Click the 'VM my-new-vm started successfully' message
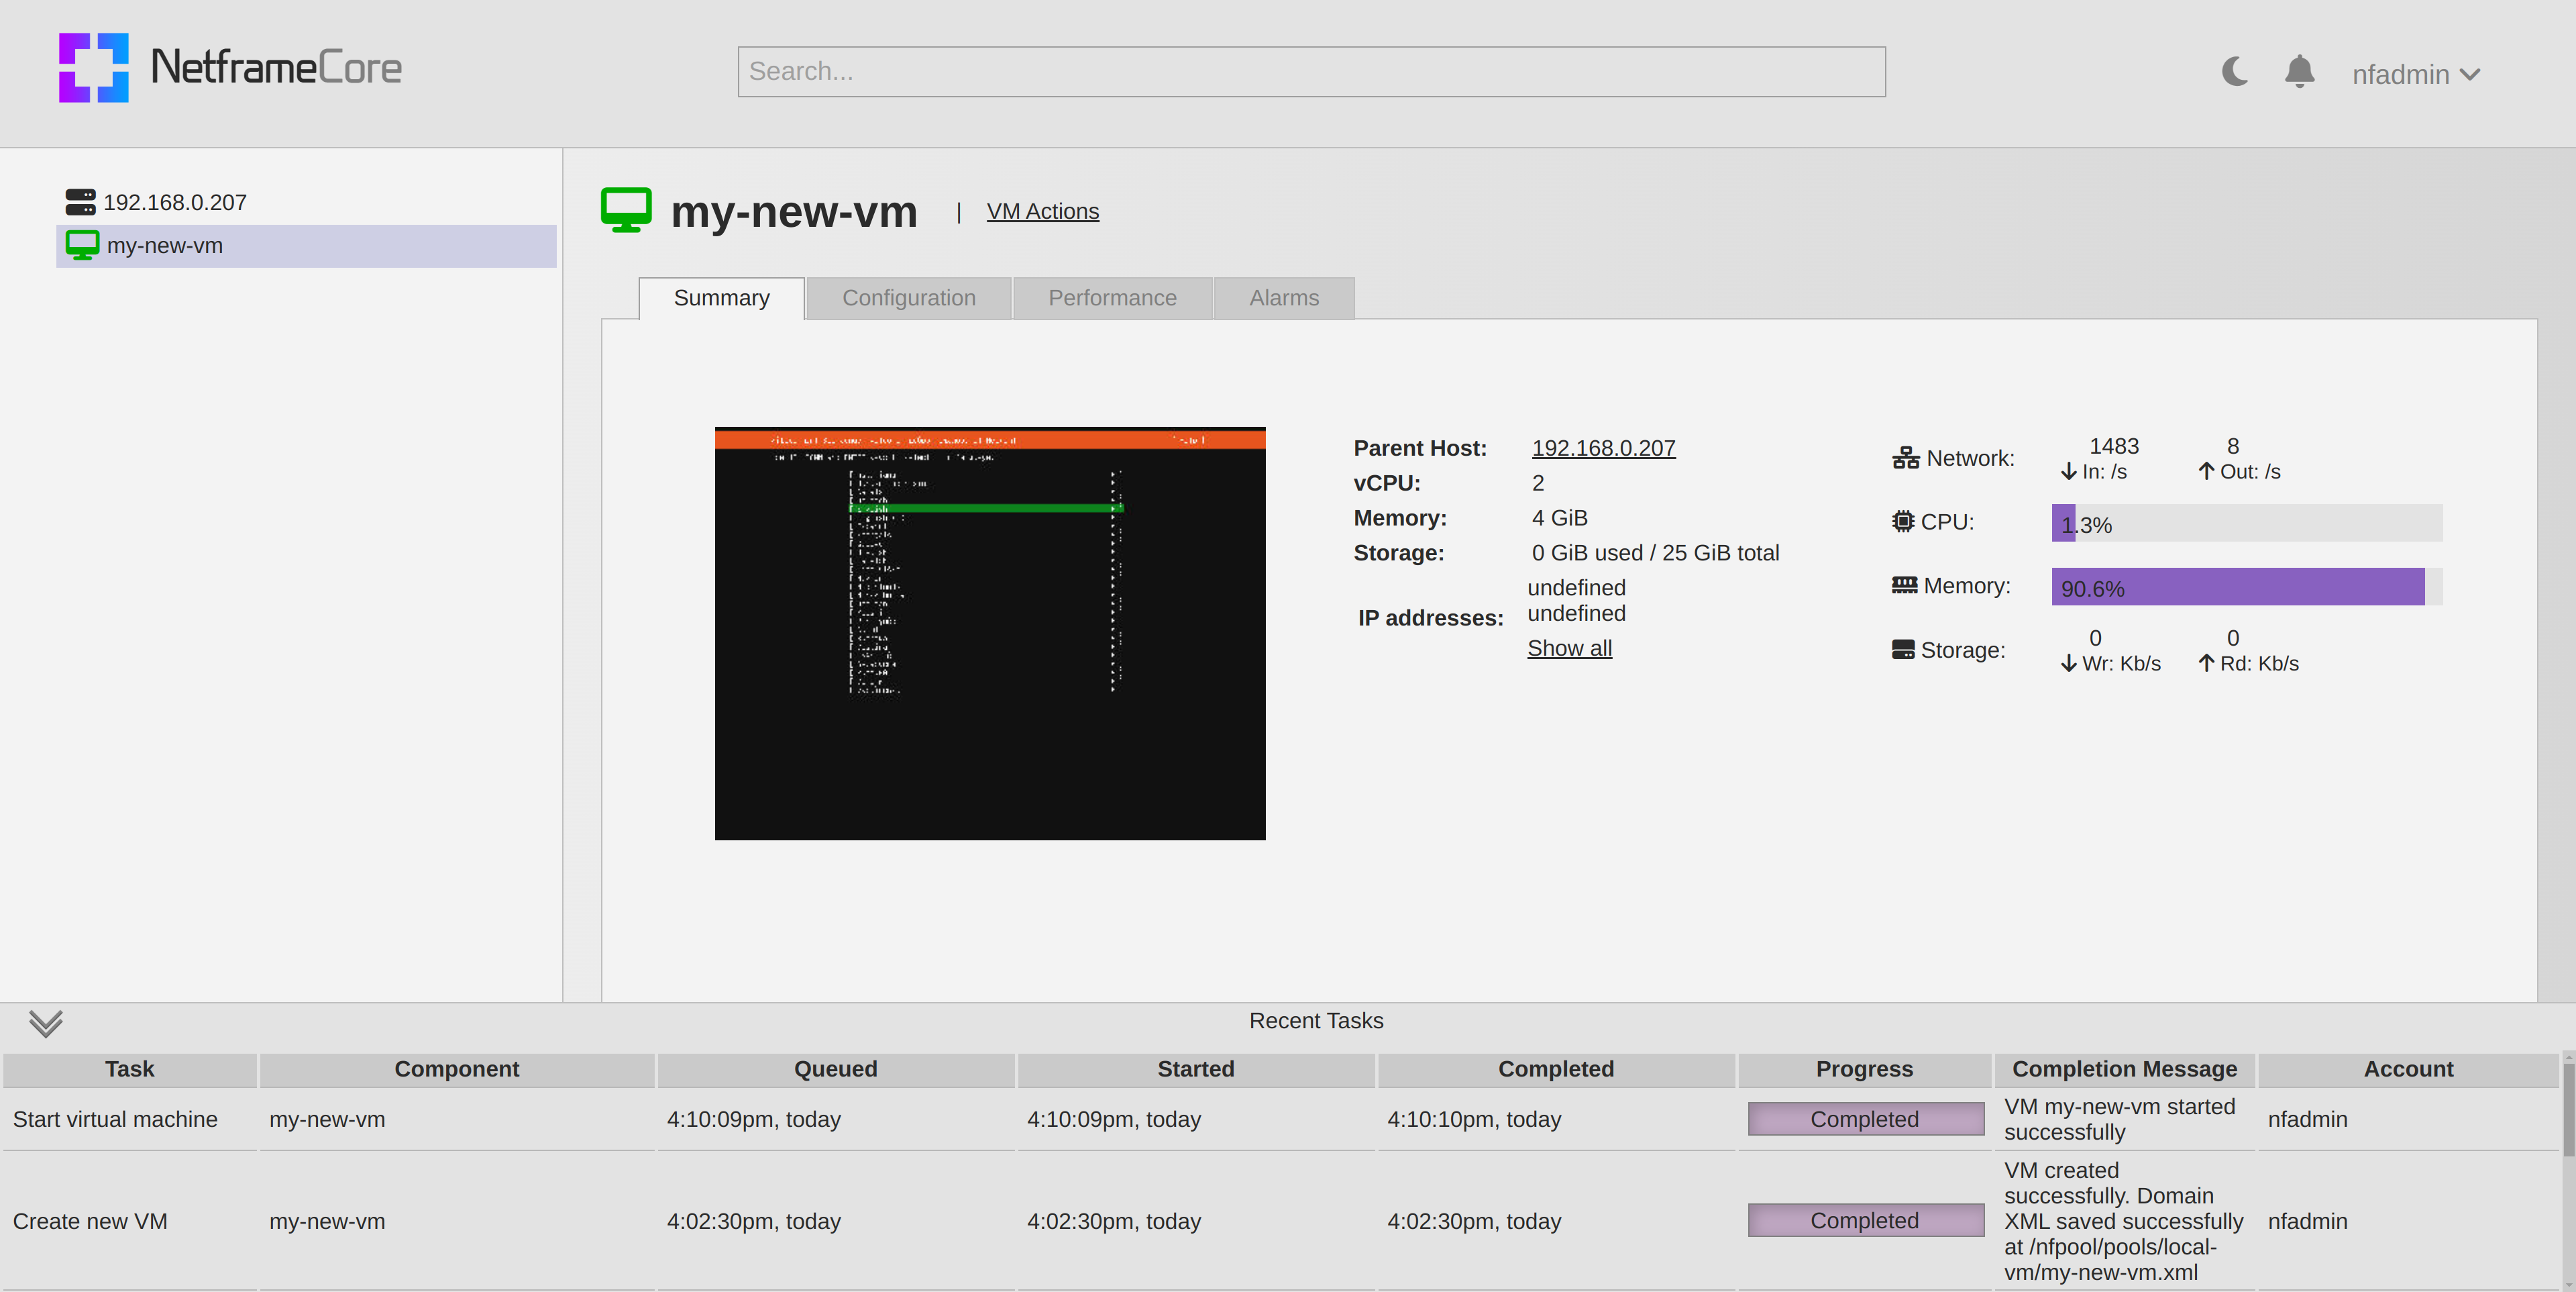Screen dimensions: 2576x1292 coord(2119,1120)
